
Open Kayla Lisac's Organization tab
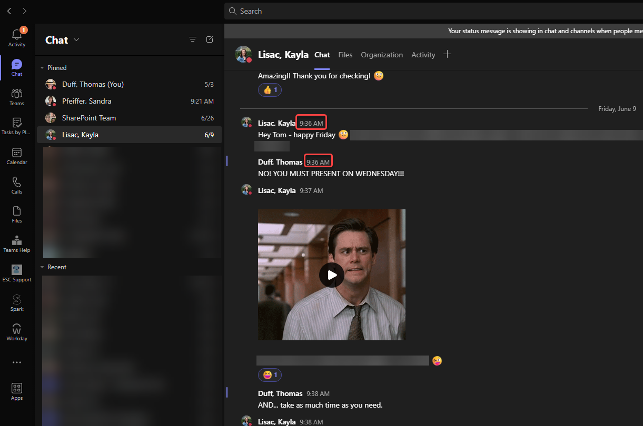382,55
